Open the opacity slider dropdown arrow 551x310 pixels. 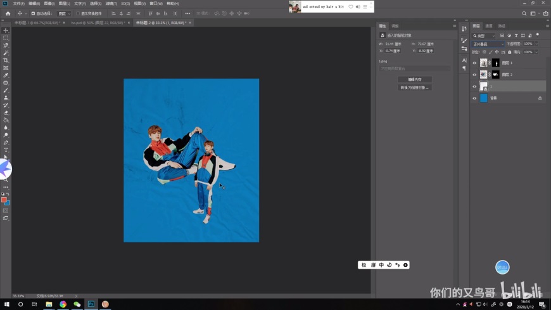coord(536,44)
